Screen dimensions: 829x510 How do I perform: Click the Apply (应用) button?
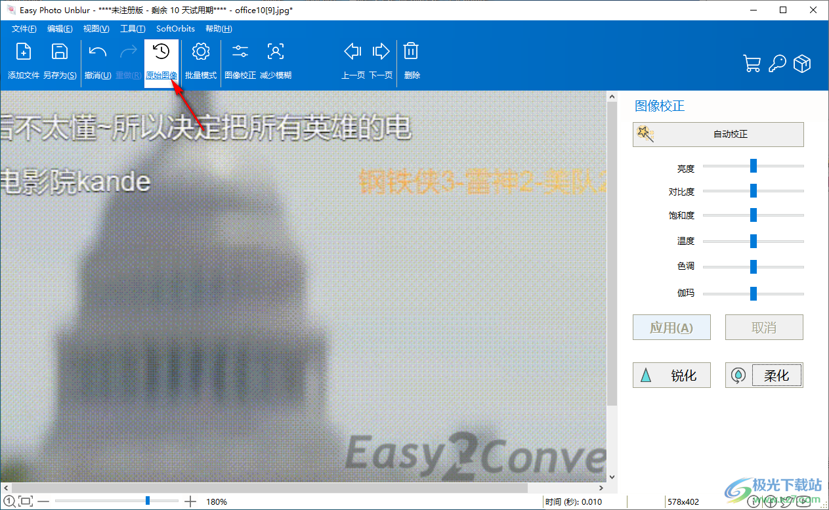[671, 328]
